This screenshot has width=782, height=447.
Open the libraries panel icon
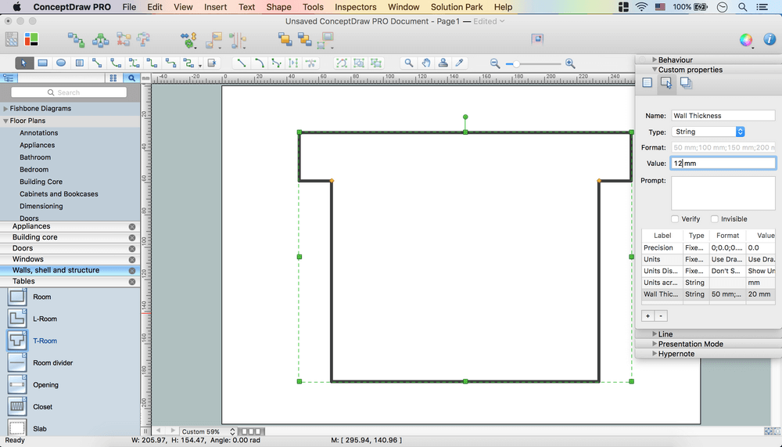(x=12, y=39)
